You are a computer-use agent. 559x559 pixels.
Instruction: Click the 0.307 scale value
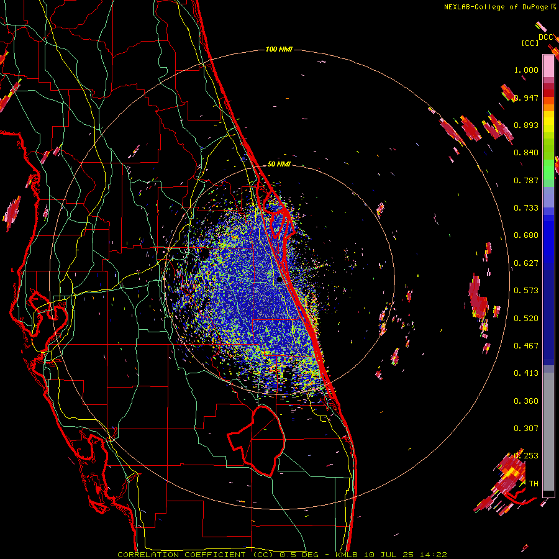pos(526,429)
